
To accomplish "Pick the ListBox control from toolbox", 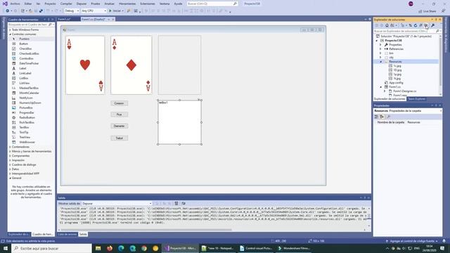I will click(24, 78).
